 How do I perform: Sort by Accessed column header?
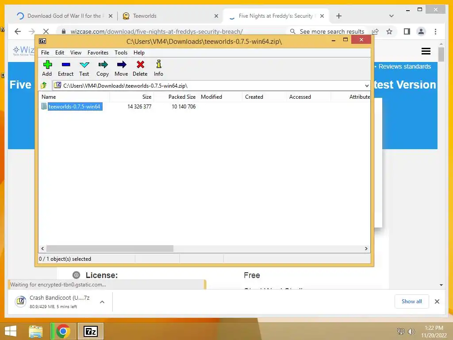coord(308,97)
